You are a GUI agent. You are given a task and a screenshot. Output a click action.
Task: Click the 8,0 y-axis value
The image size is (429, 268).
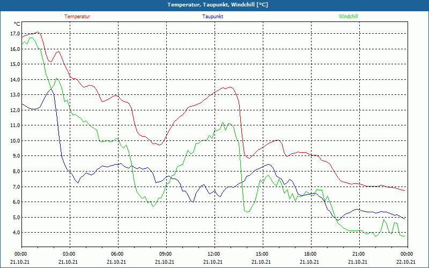pos(16,171)
